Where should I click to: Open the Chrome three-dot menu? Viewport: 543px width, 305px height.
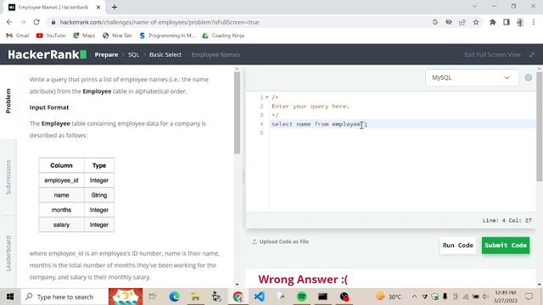pos(534,22)
